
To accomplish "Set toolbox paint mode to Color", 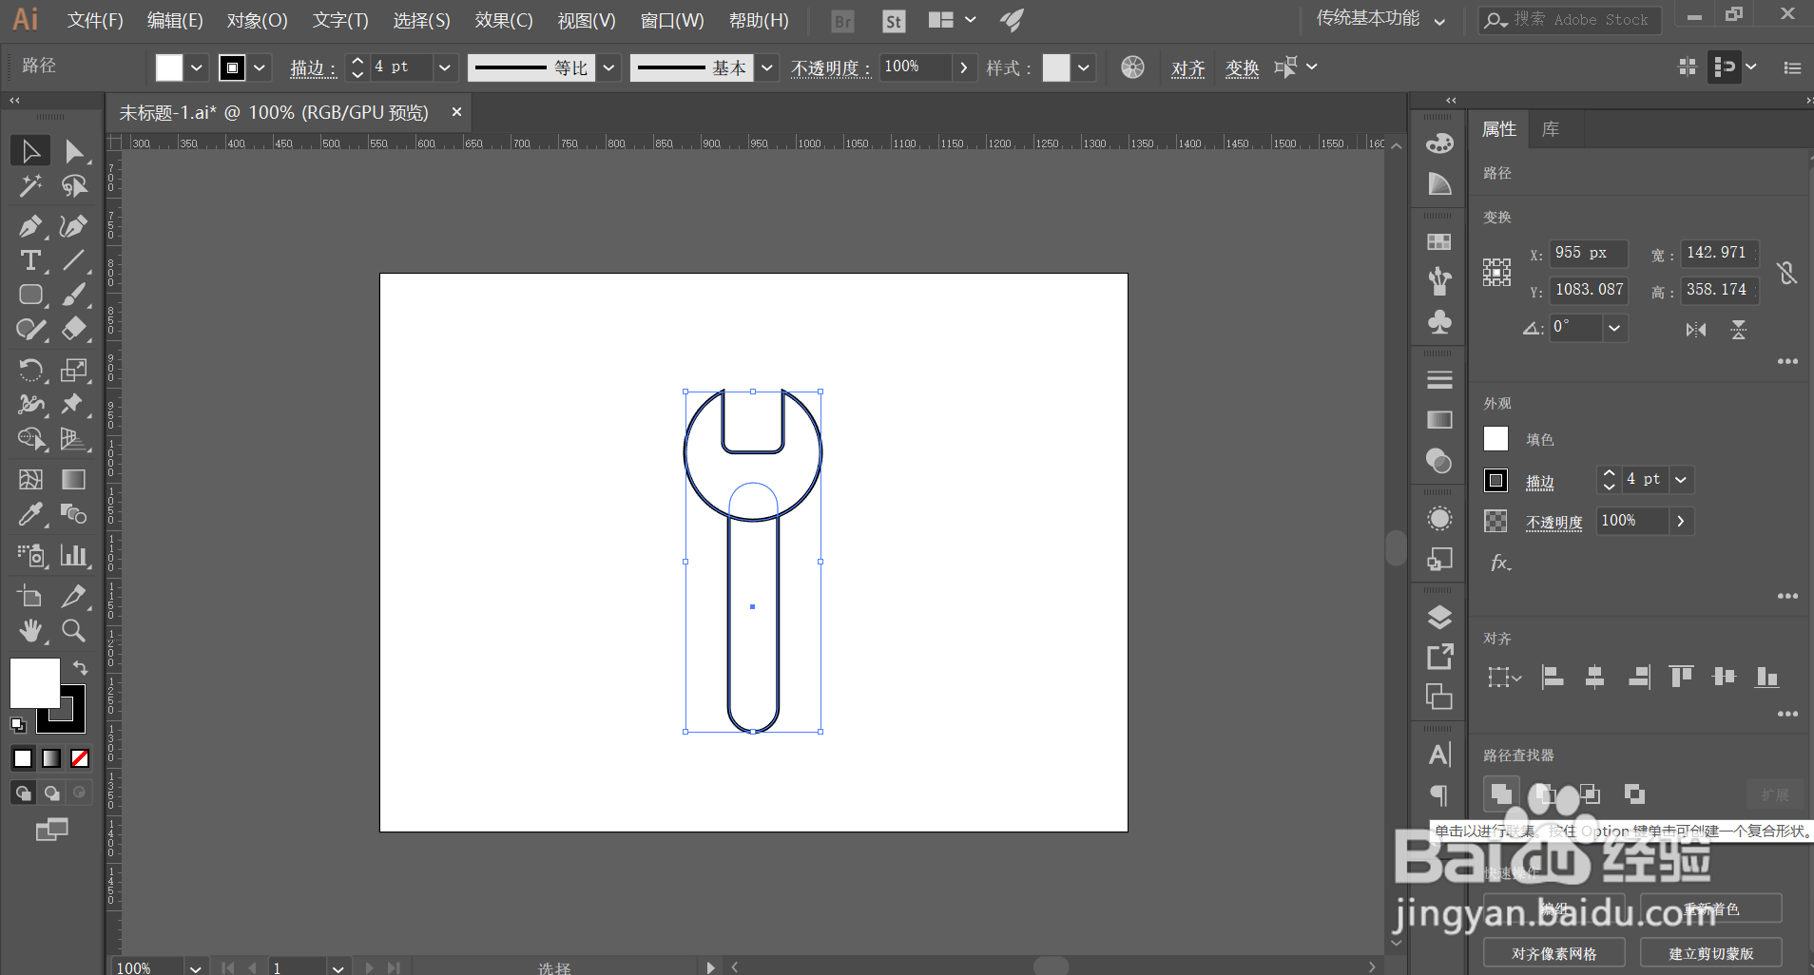I will 23,758.
